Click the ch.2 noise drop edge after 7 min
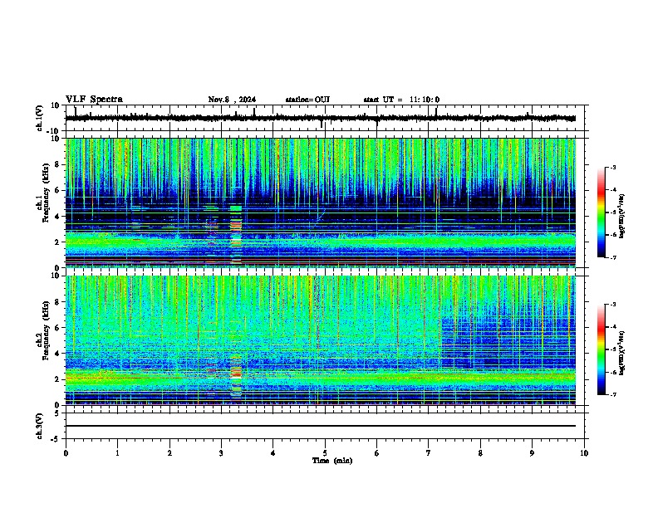658x508 pixels. pyautogui.click(x=441, y=342)
